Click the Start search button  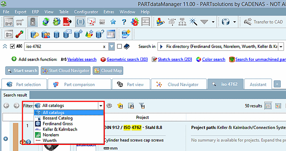coord(22,71)
